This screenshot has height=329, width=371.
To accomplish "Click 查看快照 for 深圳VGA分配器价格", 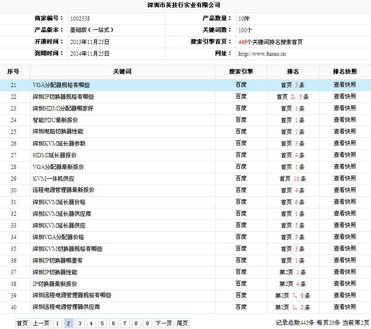I will (345, 237).
